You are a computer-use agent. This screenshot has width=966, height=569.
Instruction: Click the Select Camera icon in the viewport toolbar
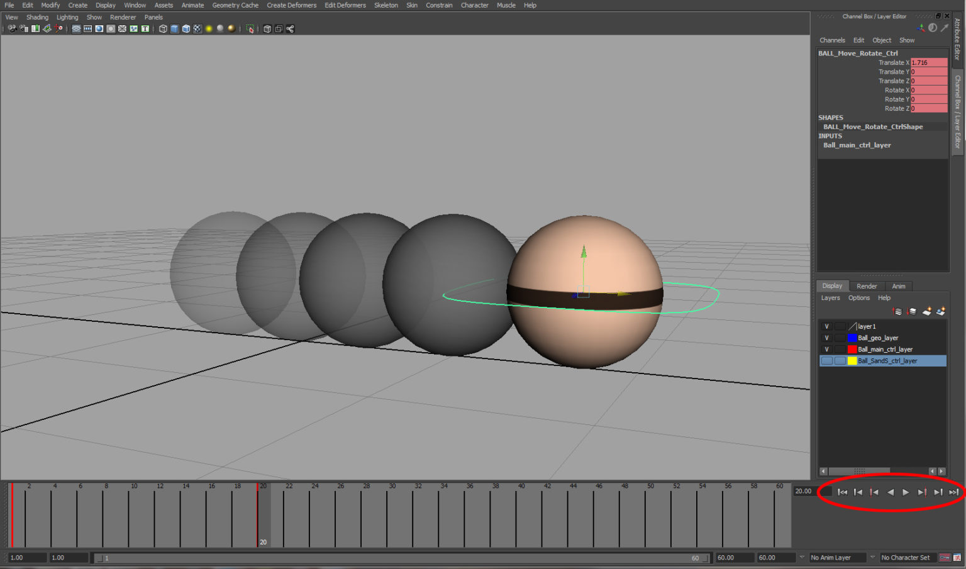[x=12, y=29]
